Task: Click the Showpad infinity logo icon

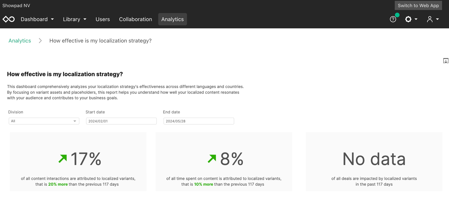Action: [x=9, y=19]
